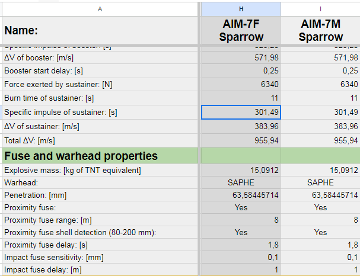360x276 pixels.
Task: Click 'Impact fuse sensitivity: [mm]' label
Action: (x=54, y=257)
